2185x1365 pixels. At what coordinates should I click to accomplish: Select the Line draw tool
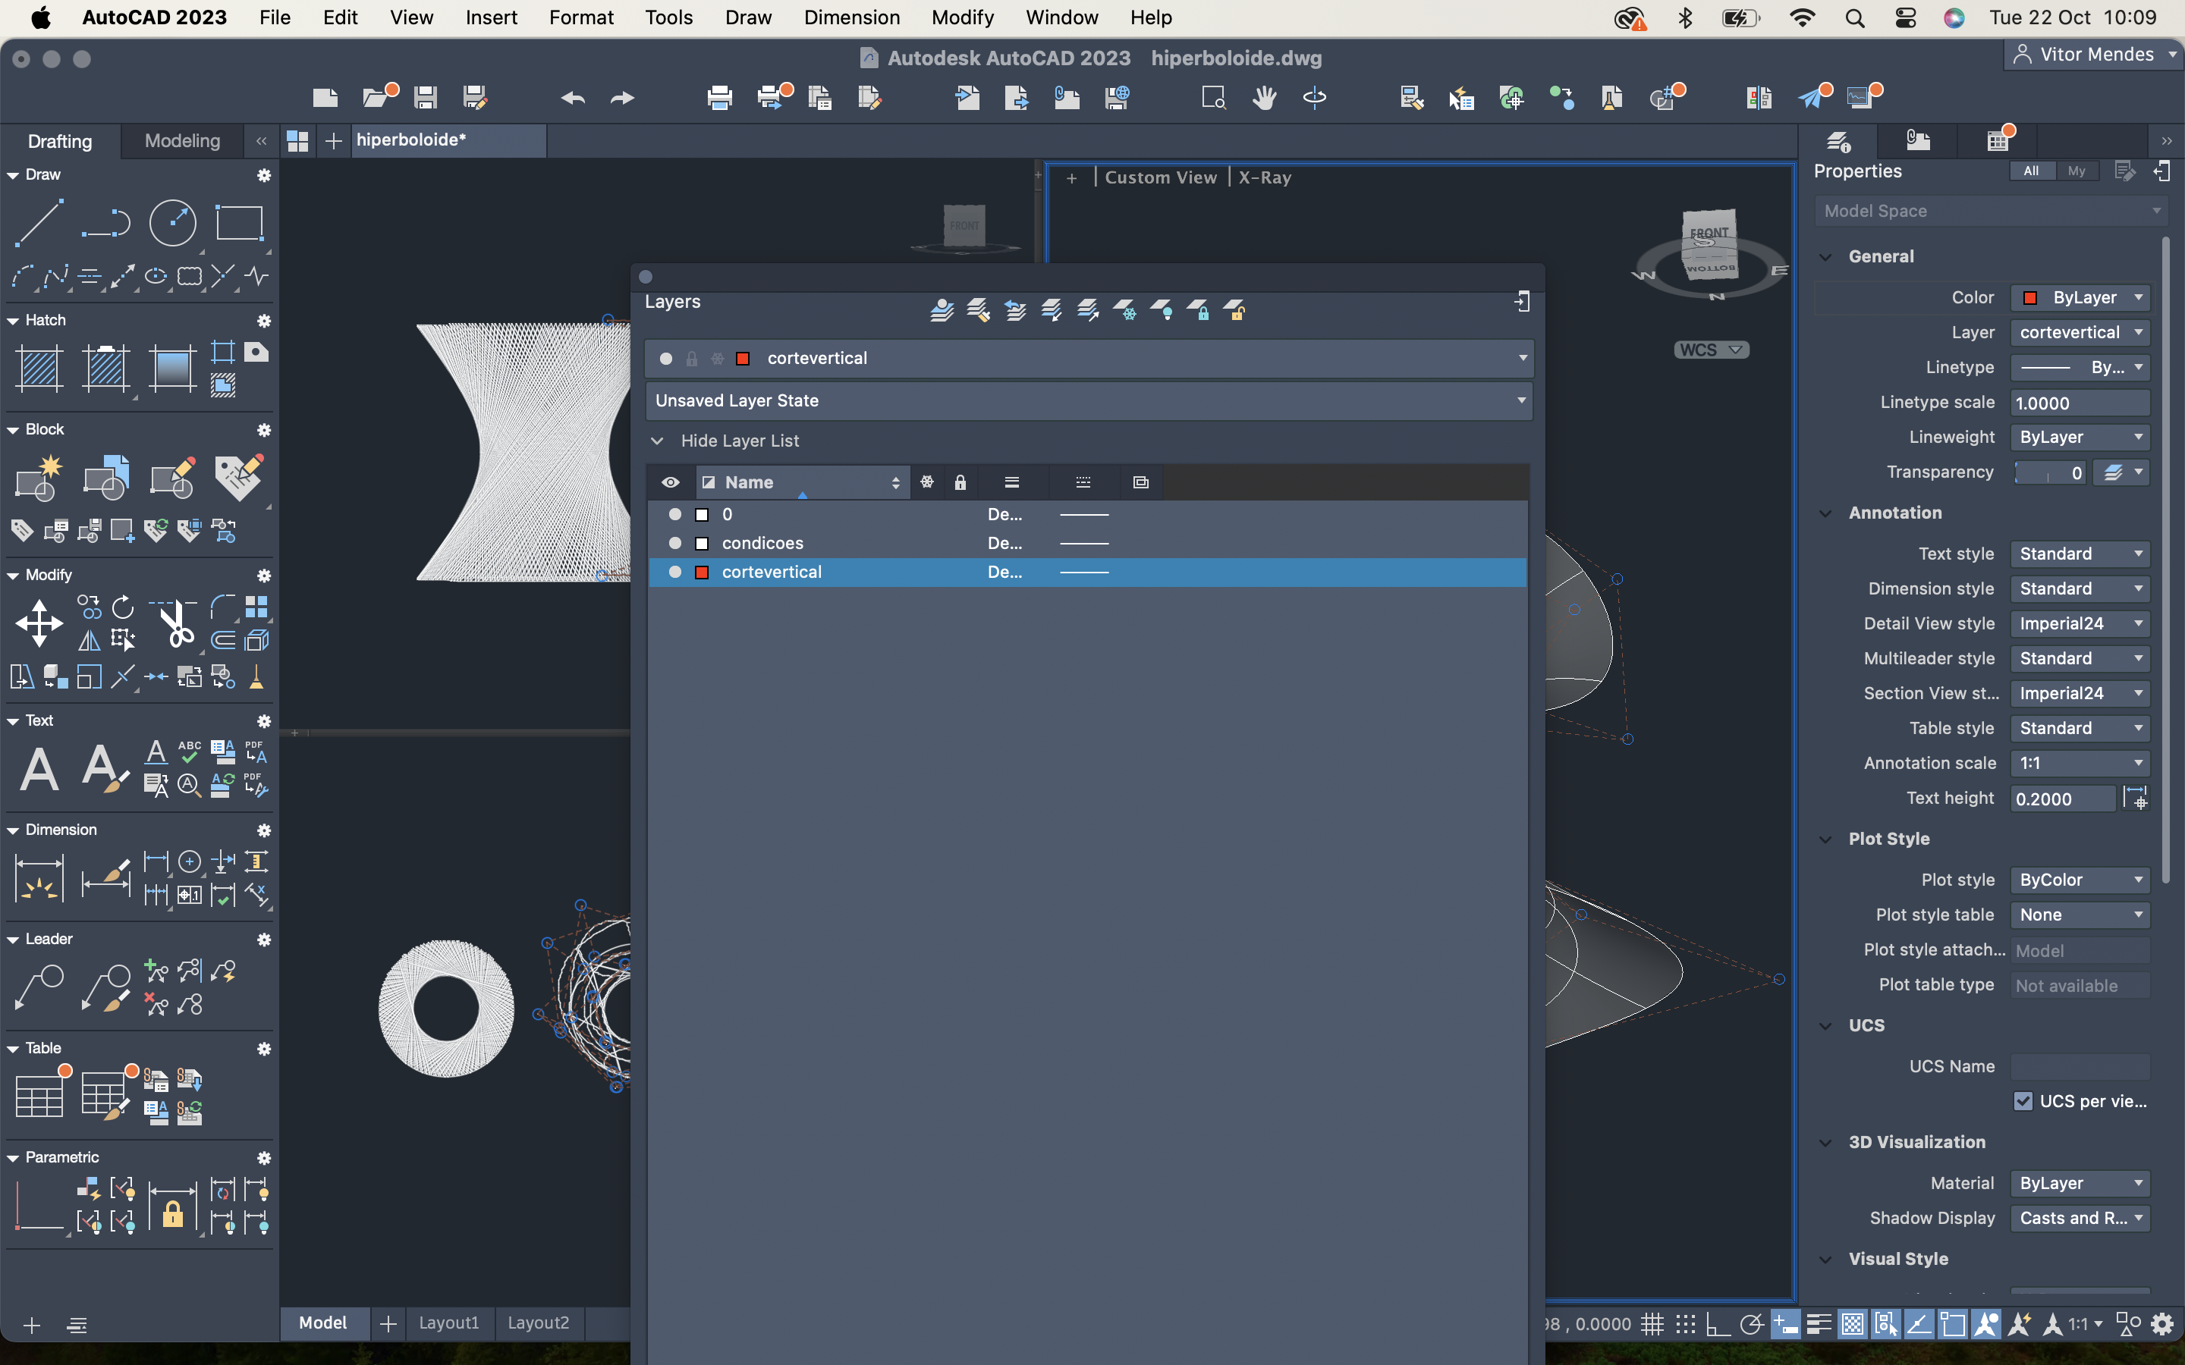(39, 223)
